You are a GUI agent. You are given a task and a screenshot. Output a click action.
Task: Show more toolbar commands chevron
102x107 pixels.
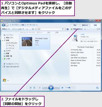[27, 29]
